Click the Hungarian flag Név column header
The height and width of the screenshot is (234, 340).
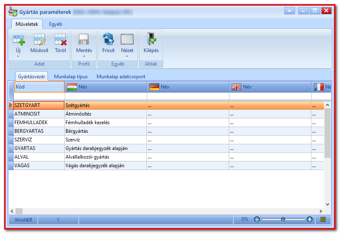106,87
